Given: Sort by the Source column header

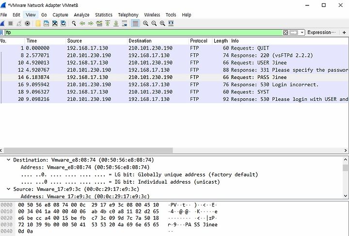Looking at the screenshot, I should click(x=96, y=41).
